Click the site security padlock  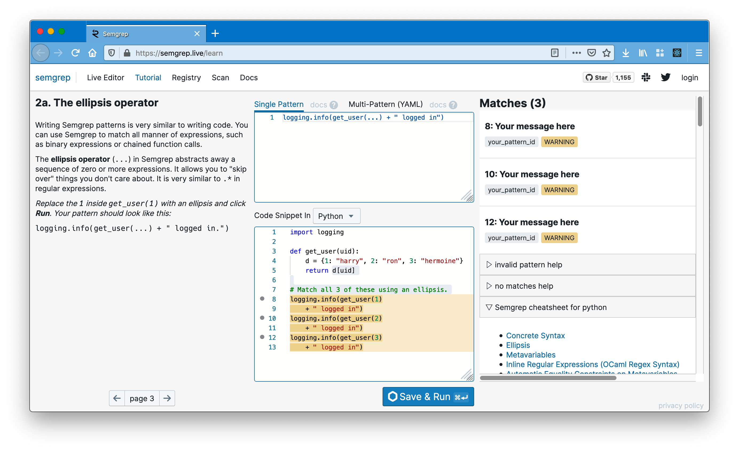[127, 53]
